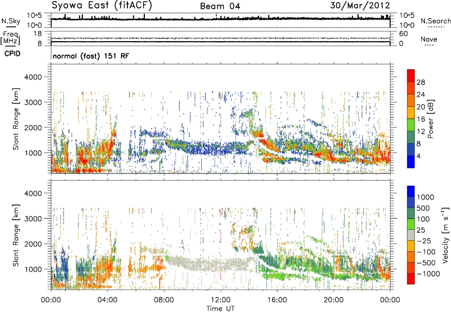The image size is (451, 312).
Task: Click the 'Power [dB]' colorbar title
Action: pyautogui.click(x=430, y=119)
